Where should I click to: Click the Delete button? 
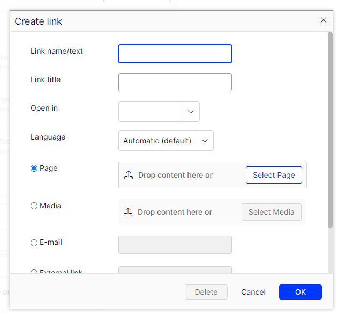[206, 292]
